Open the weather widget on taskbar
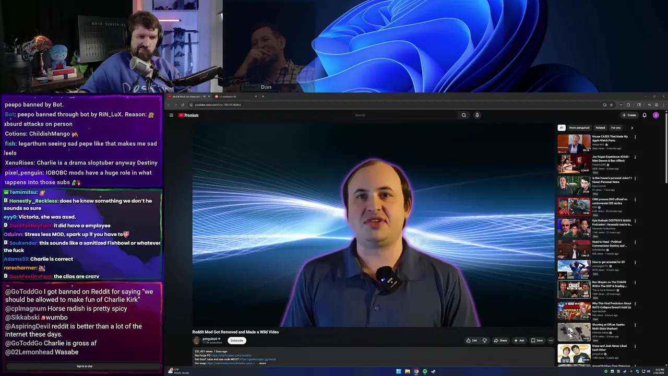The width and height of the screenshot is (668, 376). point(178,371)
